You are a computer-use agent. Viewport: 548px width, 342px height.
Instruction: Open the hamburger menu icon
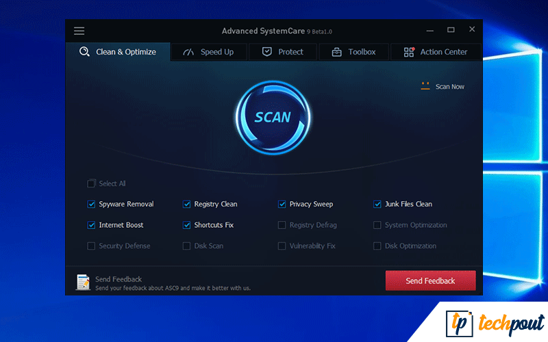[79, 31]
